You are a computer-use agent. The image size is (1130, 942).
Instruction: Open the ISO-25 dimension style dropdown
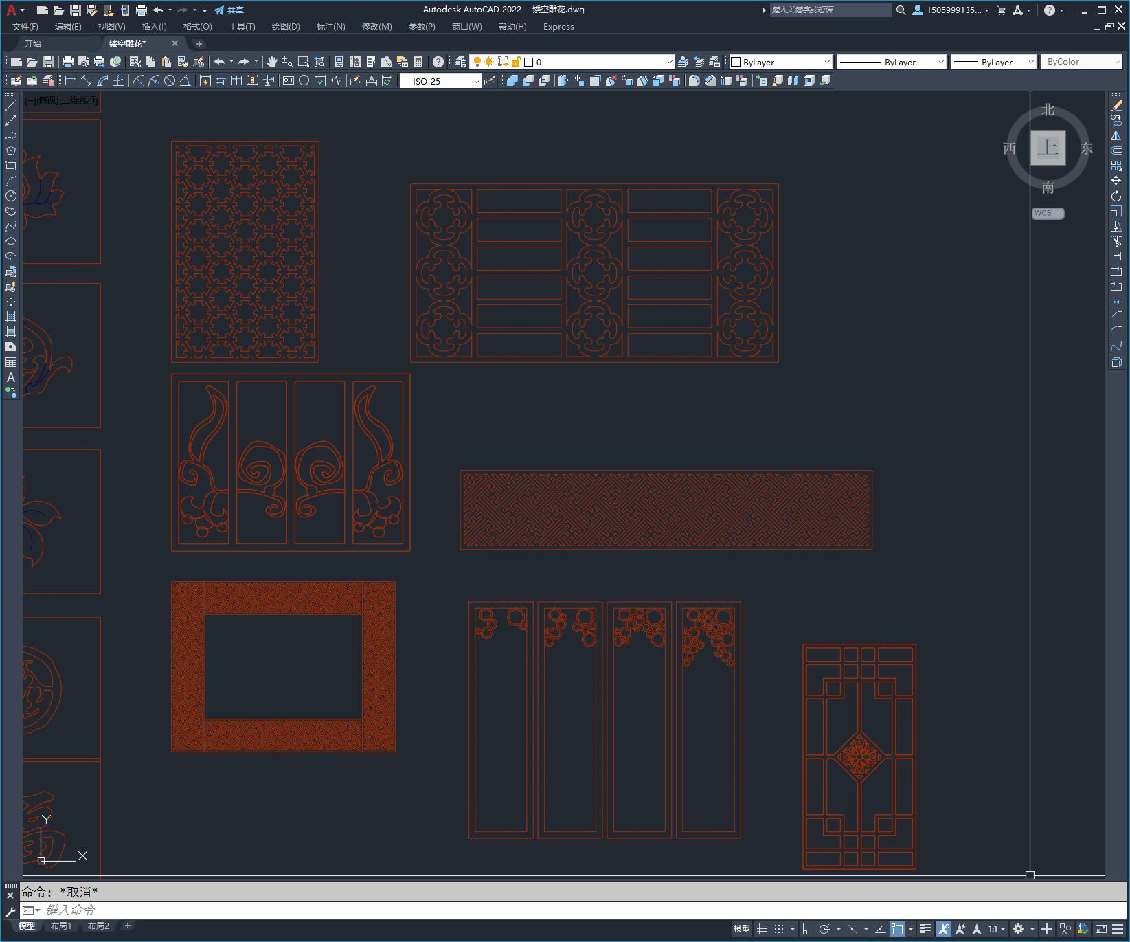tap(441, 81)
